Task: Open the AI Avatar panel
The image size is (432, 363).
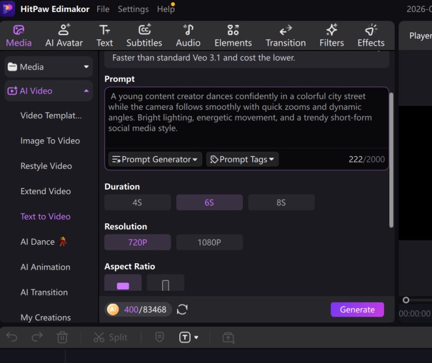Action: pyautogui.click(x=64, y=36)
